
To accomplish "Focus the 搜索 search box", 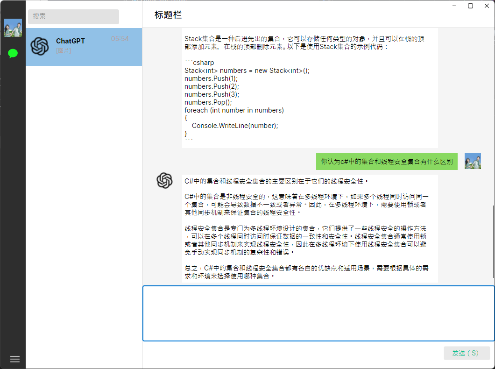I will [74, 16].
